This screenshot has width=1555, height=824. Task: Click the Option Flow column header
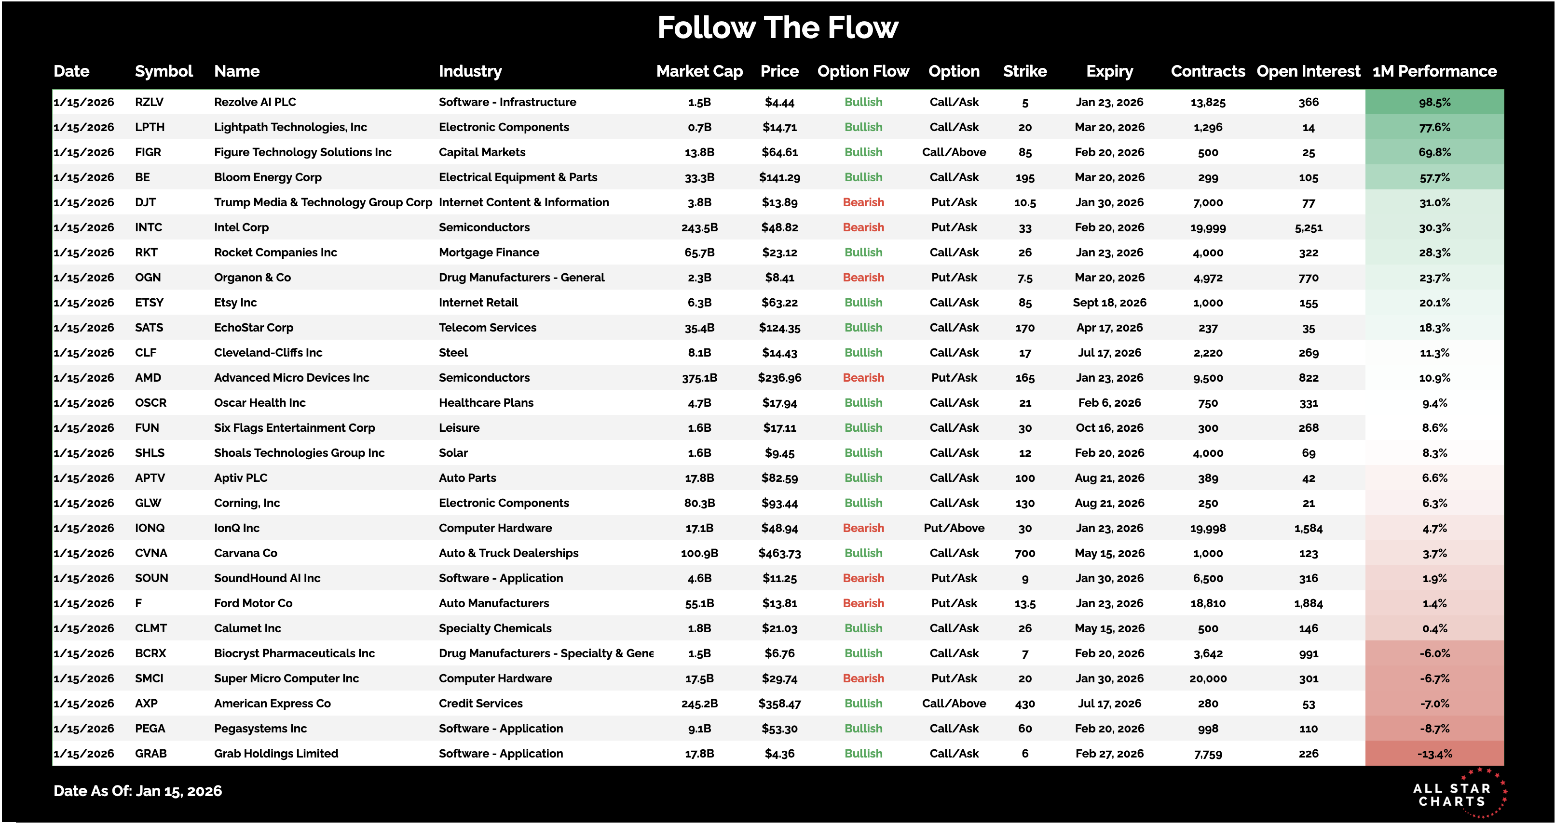click(862, 71)
